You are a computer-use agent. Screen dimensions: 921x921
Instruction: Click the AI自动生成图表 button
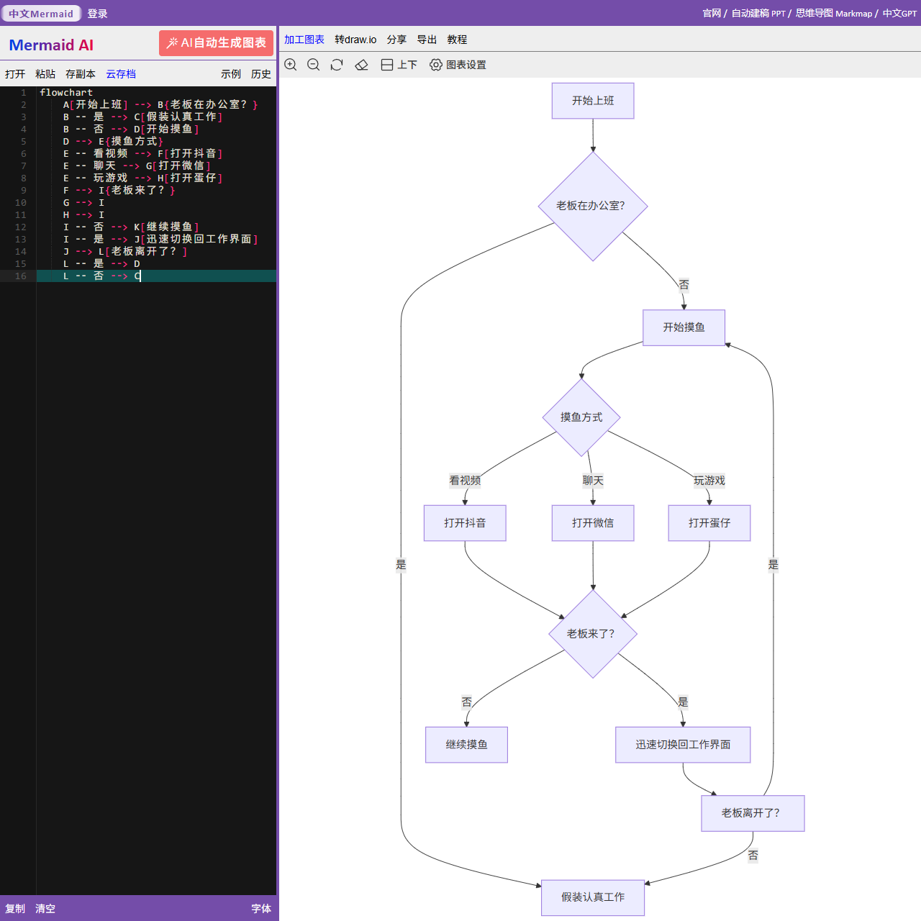point(216,43)
